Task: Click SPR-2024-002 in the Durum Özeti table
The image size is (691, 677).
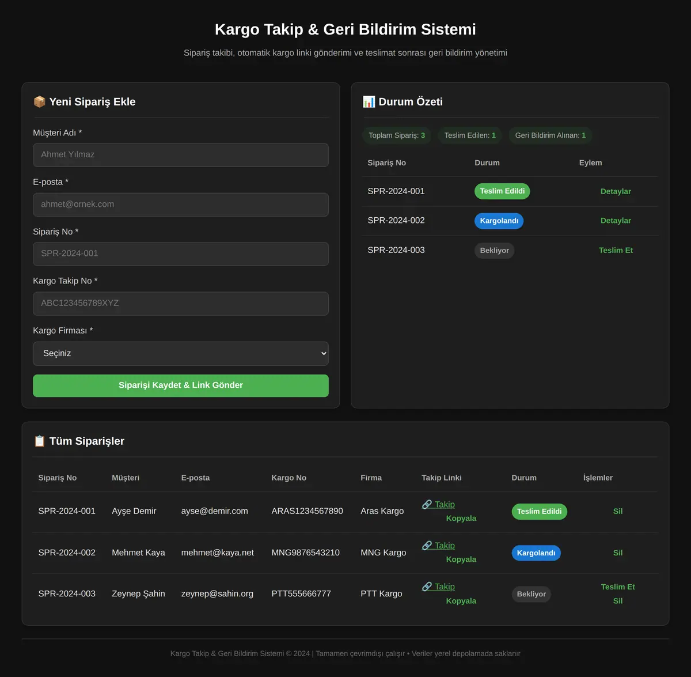Action: click(396, 220)
